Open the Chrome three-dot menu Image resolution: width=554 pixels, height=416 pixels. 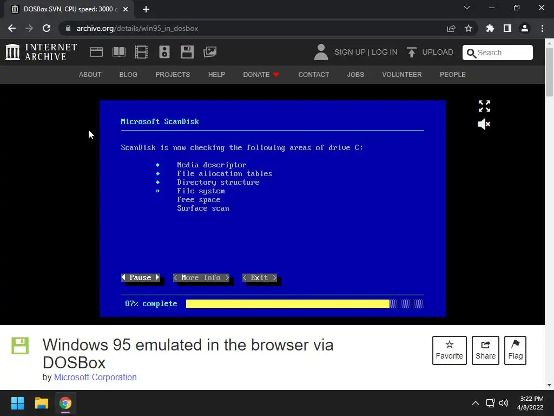click(542, 28)
